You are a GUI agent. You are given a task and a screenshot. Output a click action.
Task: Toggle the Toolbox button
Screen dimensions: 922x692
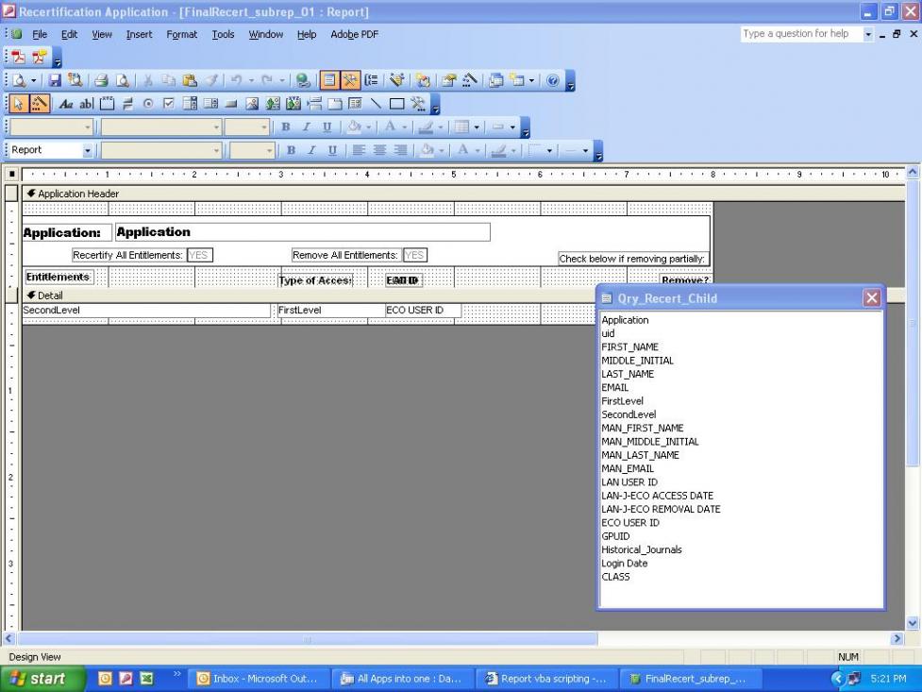350,80
